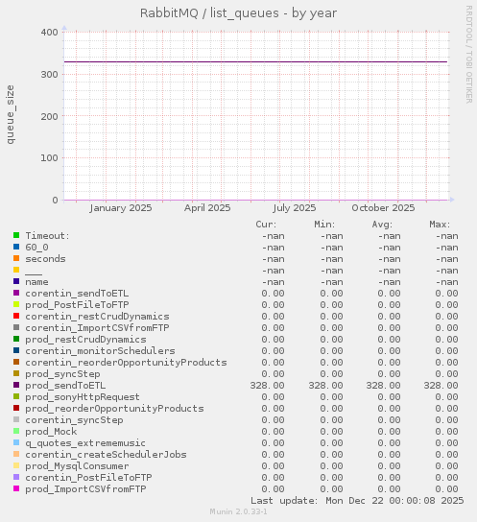Click the corentin_createSchedulerJobs legend label
This screenshot has height=522, width=477.
pyautogui.click(x=106, y=455)
